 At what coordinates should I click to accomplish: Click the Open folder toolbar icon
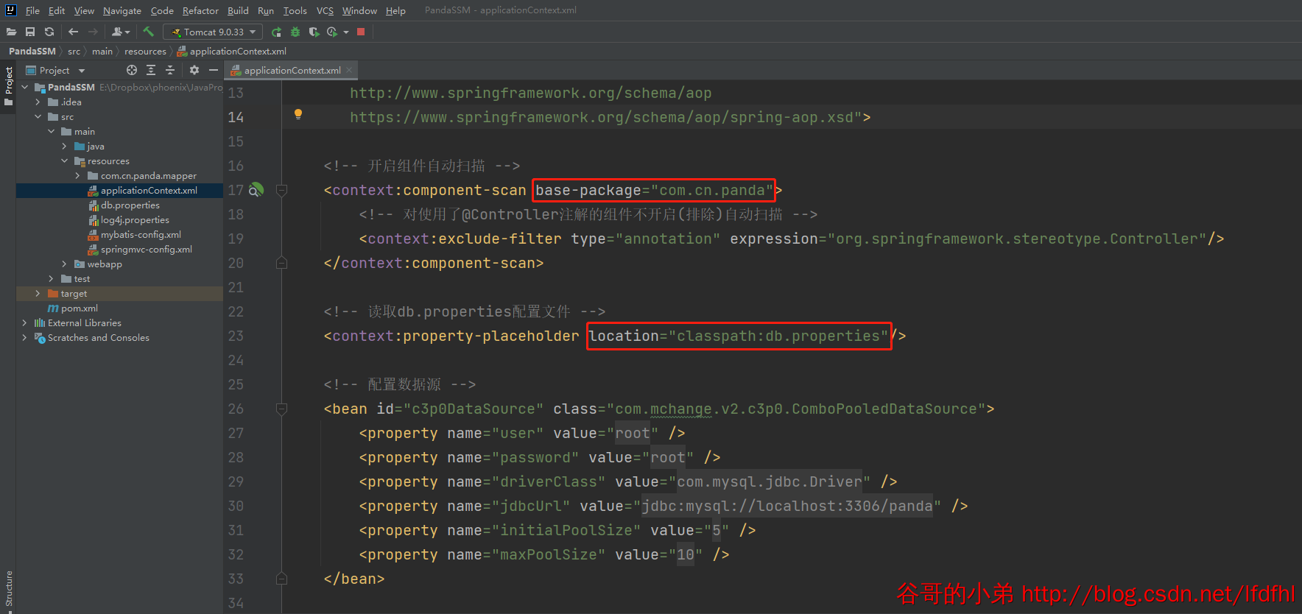(11, 32)
